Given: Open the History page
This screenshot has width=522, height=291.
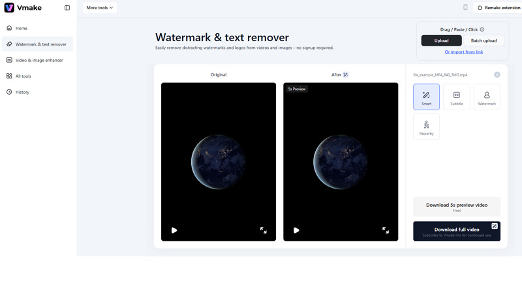Looking at the screenshot, I should pos(37,92).
